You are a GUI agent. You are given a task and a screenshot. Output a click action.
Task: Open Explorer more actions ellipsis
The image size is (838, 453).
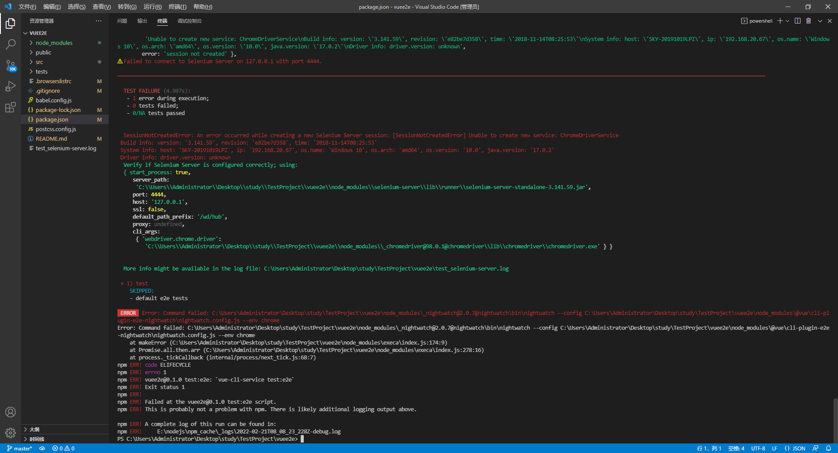[99, 21]
